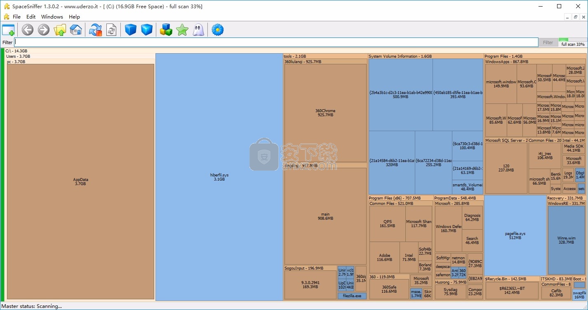Select the Adobe 116.6MB block

pyautogui.click(x=384, y=258)
